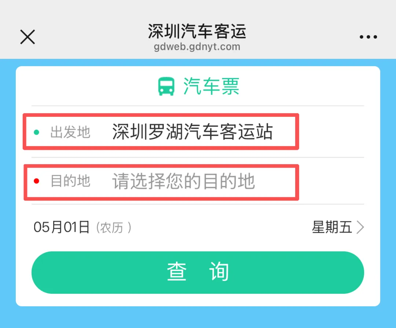Viewport: 396px width, 328px height.
Task: Click the gdweb.gdnyt.com URL text
Action: (x=197, y=47)
